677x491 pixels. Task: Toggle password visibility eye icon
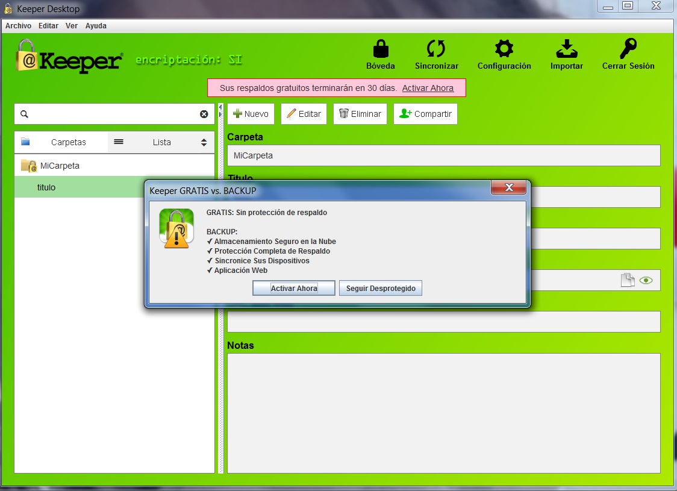tap(646, 280)
